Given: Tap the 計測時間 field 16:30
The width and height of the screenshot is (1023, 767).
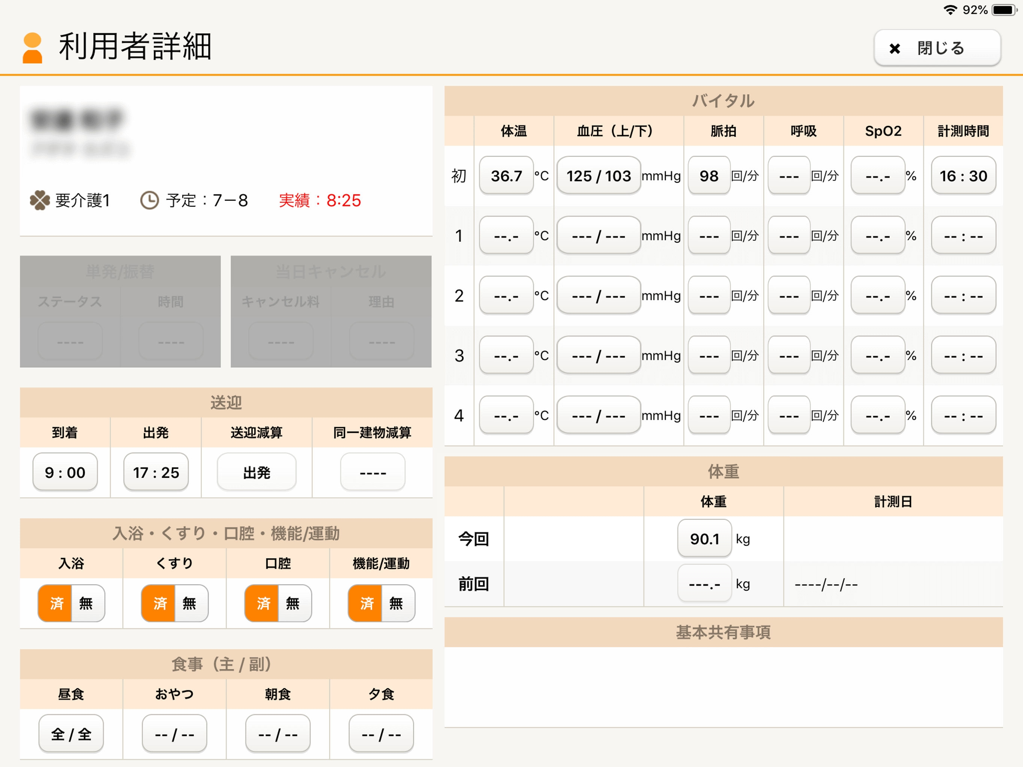Looking at the screenshot, I should coord(963,176).
